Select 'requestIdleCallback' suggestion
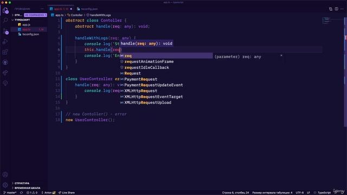The image size is (347, 195). [166, 67]
